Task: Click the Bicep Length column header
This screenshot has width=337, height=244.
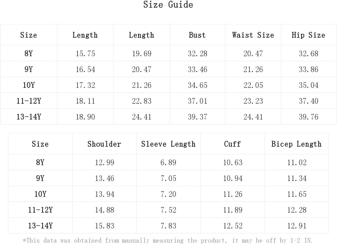Action: 296,144
